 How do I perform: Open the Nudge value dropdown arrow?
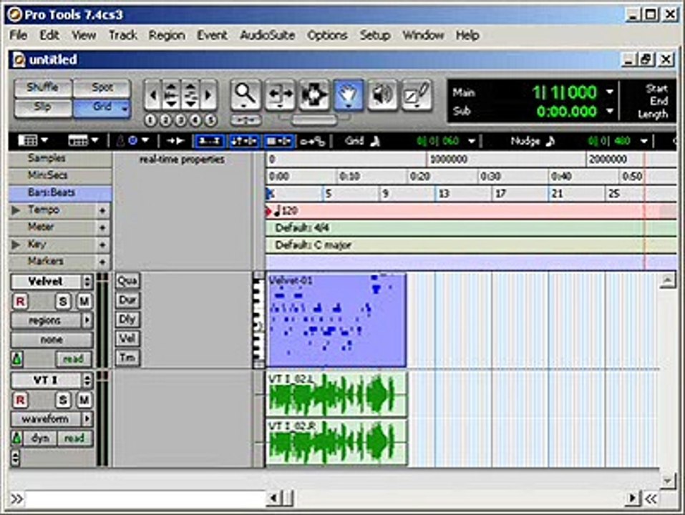tap(644, 141)
